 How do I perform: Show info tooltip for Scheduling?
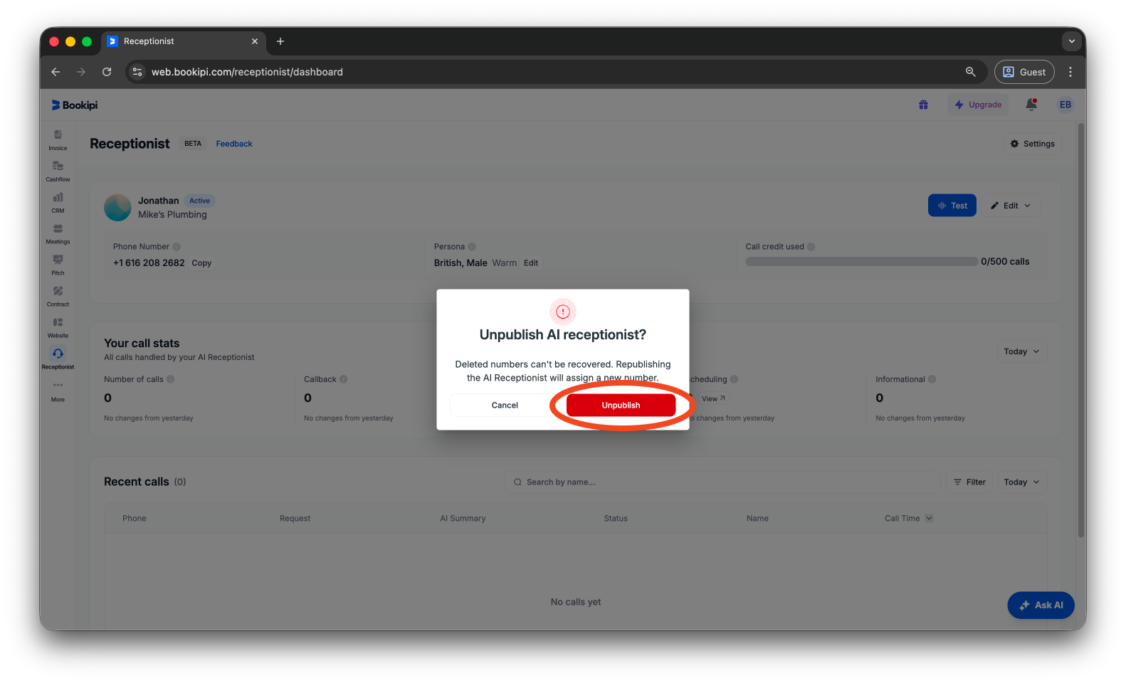(x=735, y=379)
